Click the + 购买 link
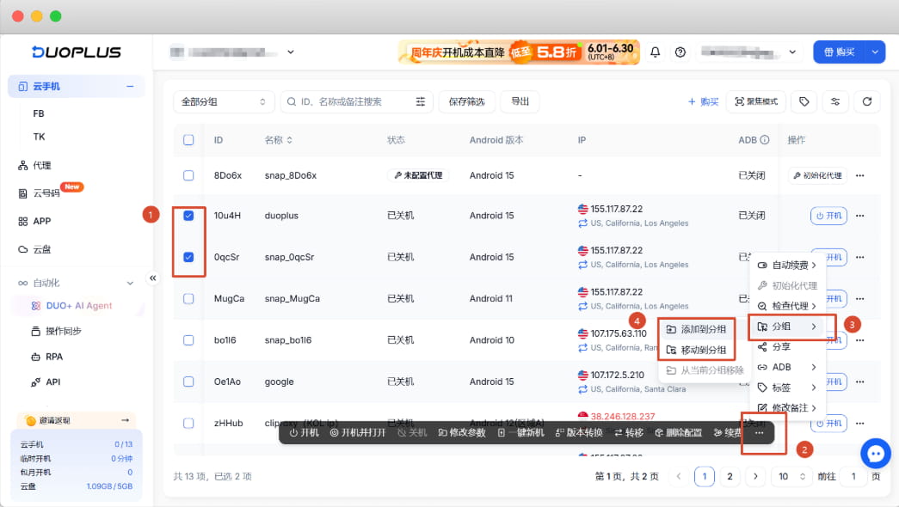899x507 pixels. pos(703,101)
